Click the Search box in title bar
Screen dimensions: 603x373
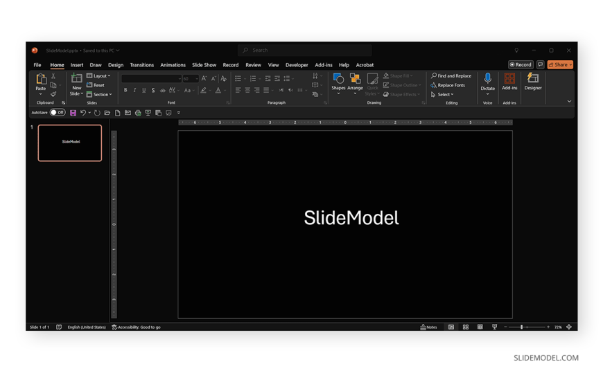click(304, 51)
